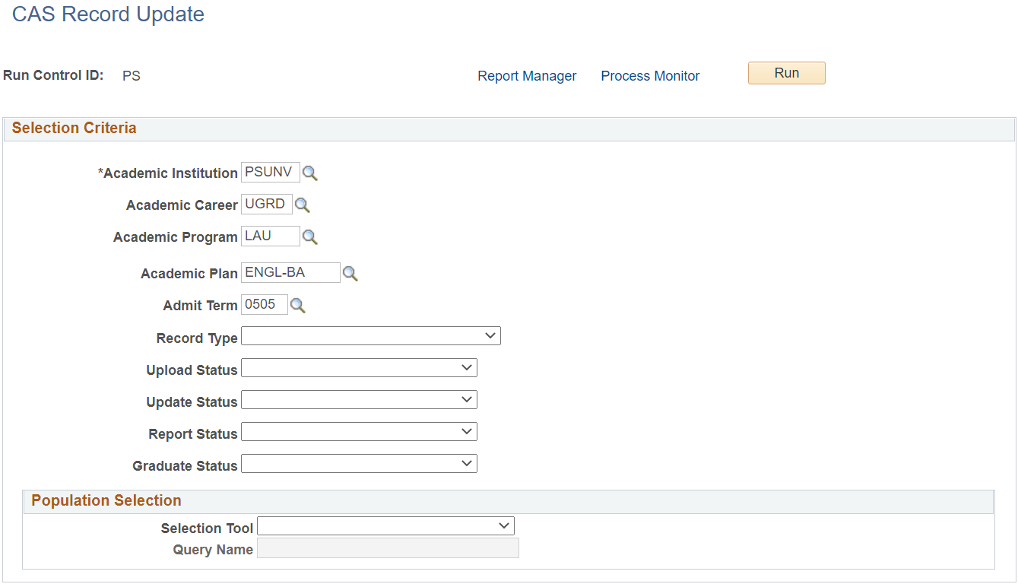Expand the Graduate Status dropdown
Screen dimensions: 1018x584
tap(359, 464)
